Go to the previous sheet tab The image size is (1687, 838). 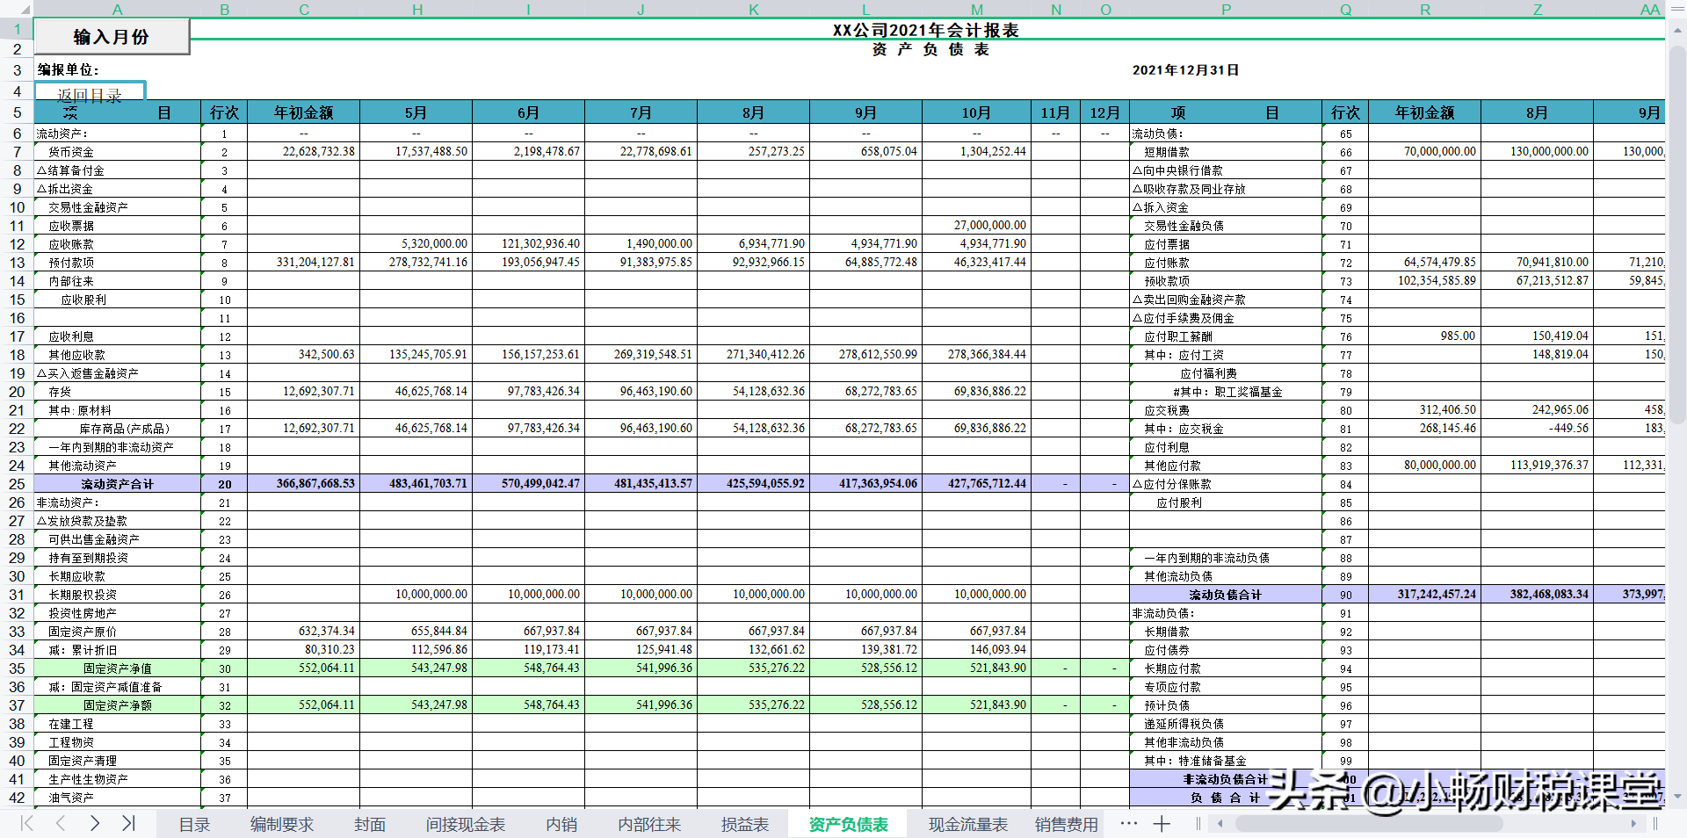click(x=61, y=823)
